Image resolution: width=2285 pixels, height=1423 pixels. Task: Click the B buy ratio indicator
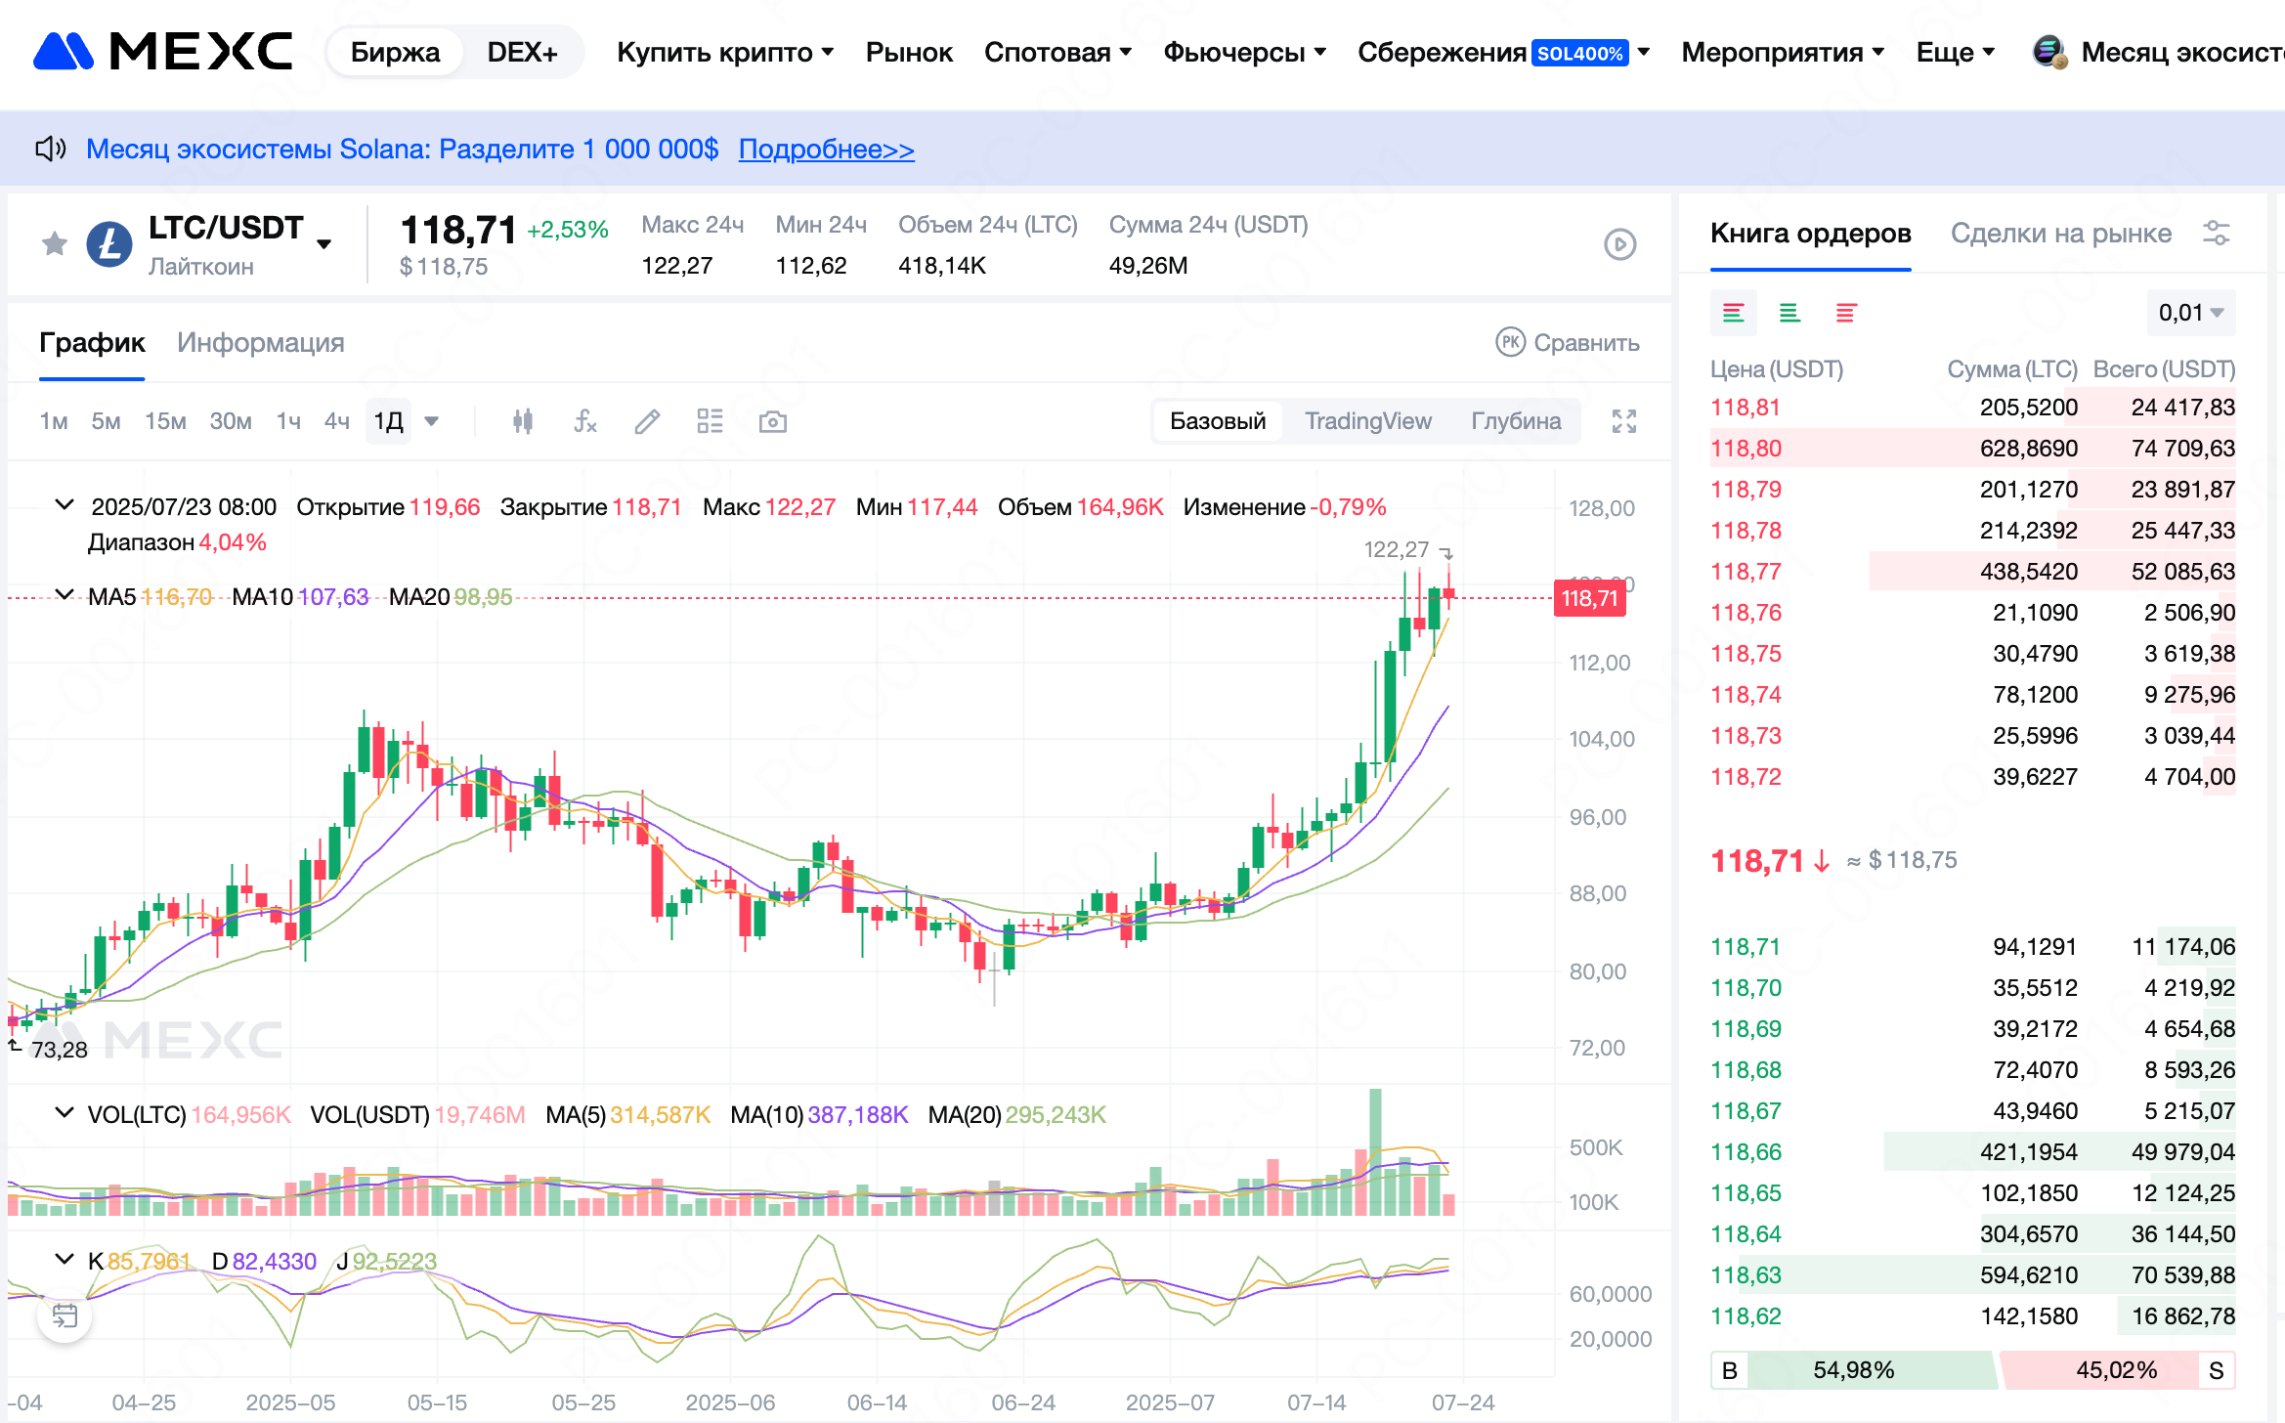(x=1729, y=1370)
